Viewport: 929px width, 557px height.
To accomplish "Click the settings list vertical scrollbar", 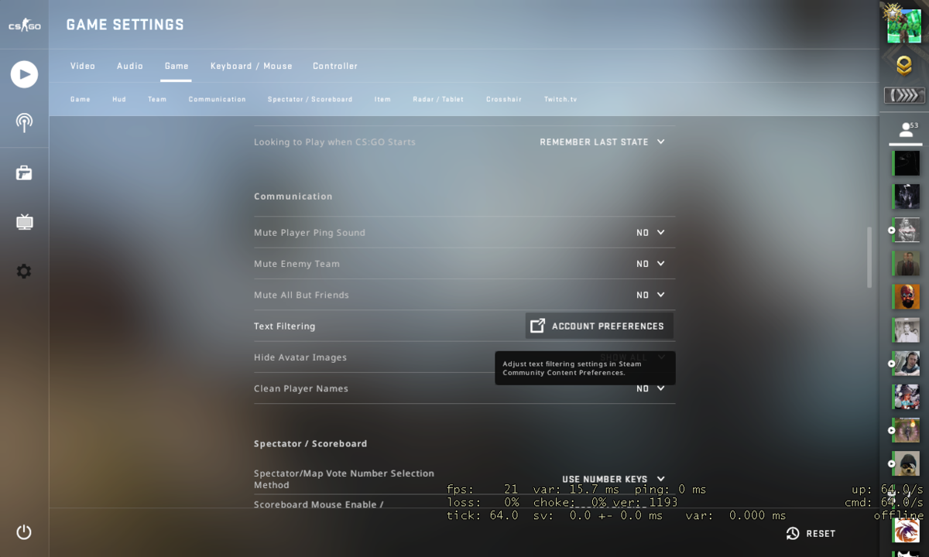I will click(x=869, y=257).
